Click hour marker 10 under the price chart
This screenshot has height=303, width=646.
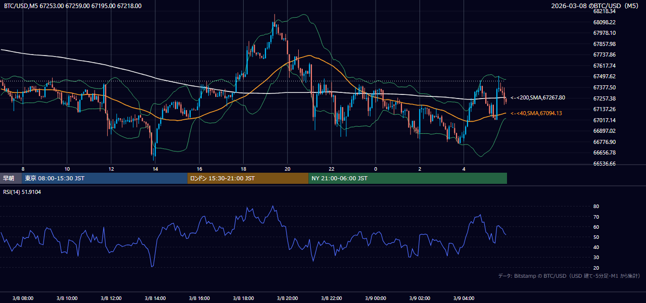pyautogui.click(x=67, y=169)
